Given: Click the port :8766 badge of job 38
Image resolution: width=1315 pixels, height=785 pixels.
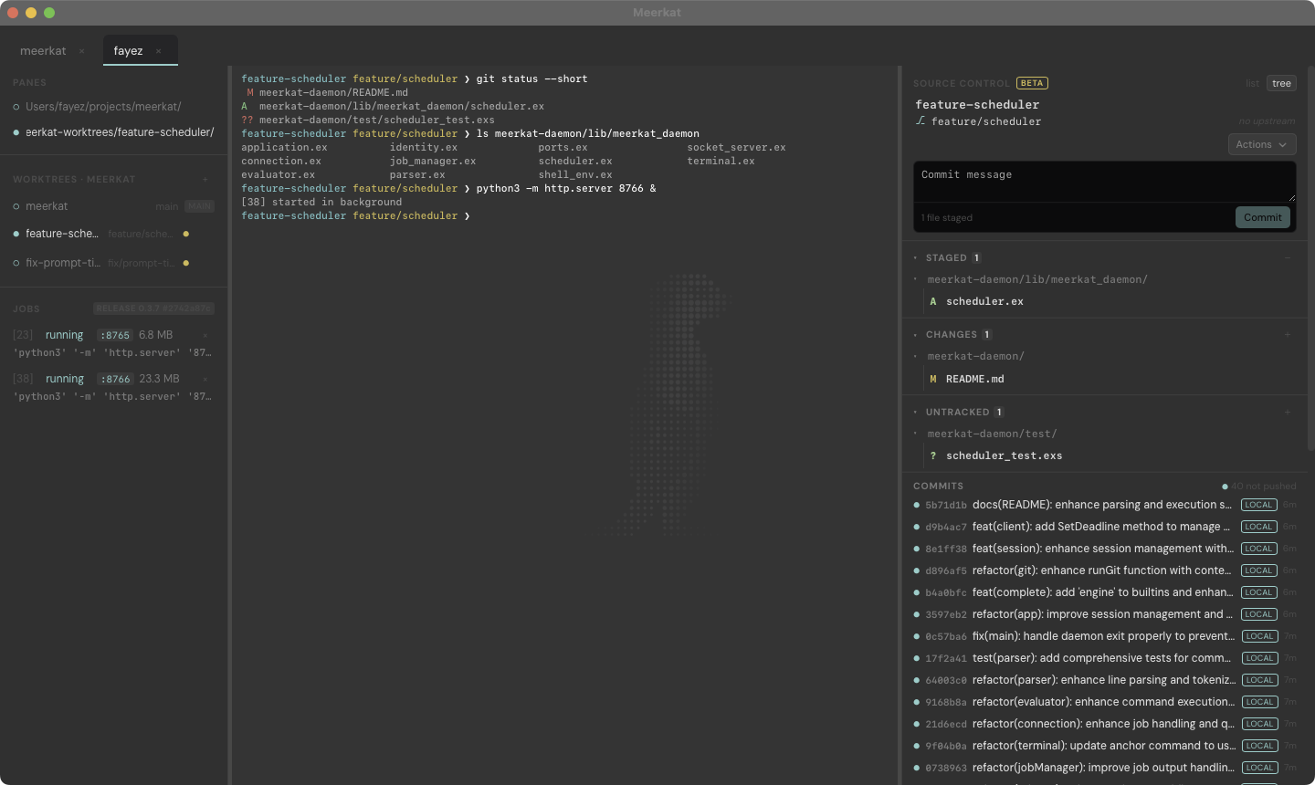Looking at the screenshot, I should tap(115, 380).
